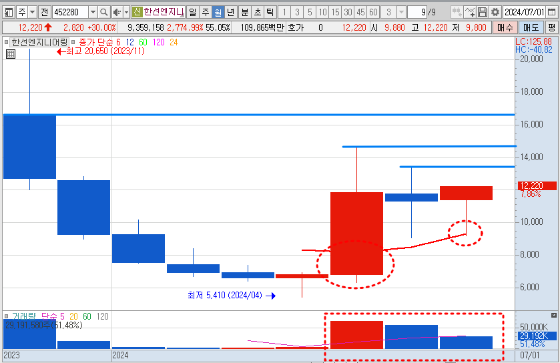Select tick 틱 chart period

click(x=270, y=13)
